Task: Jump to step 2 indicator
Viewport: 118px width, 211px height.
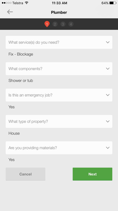Action: [55, 24]
